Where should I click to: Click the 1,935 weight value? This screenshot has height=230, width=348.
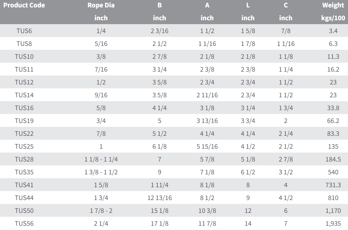click(x=333, y=224)
